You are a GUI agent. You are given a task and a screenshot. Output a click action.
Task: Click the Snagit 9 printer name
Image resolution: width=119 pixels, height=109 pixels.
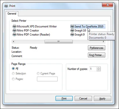(x=79, y=35)
